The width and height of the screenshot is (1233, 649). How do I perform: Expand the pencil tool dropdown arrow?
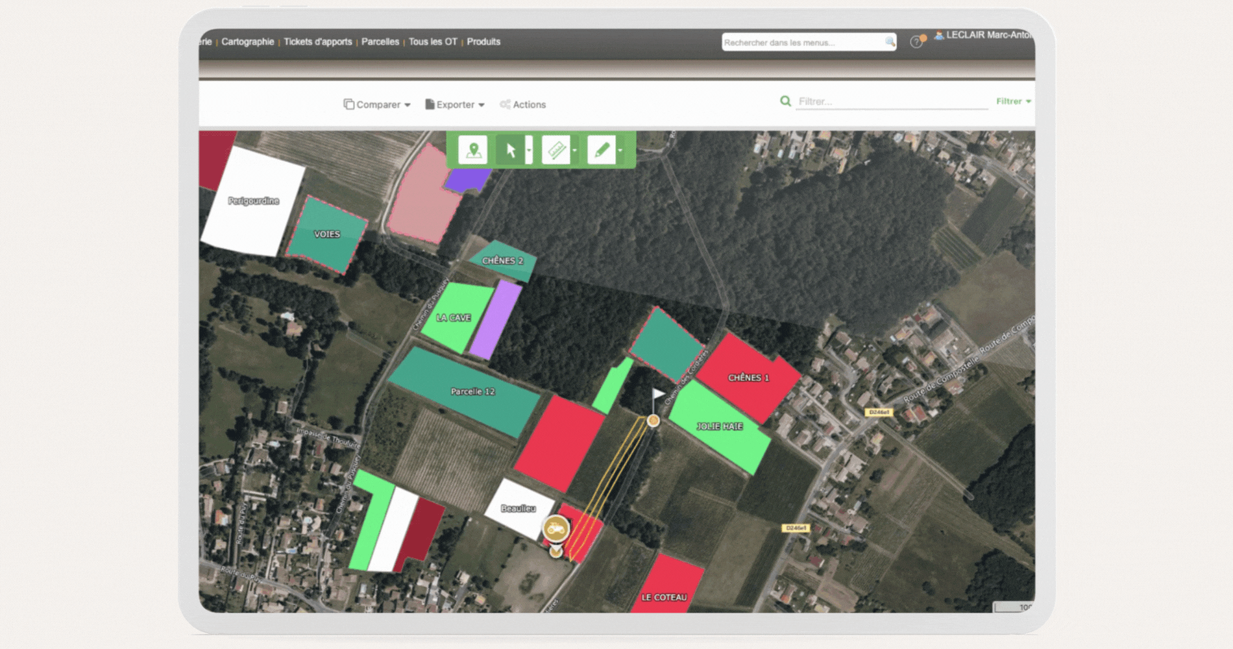click(x=620, y=151)
